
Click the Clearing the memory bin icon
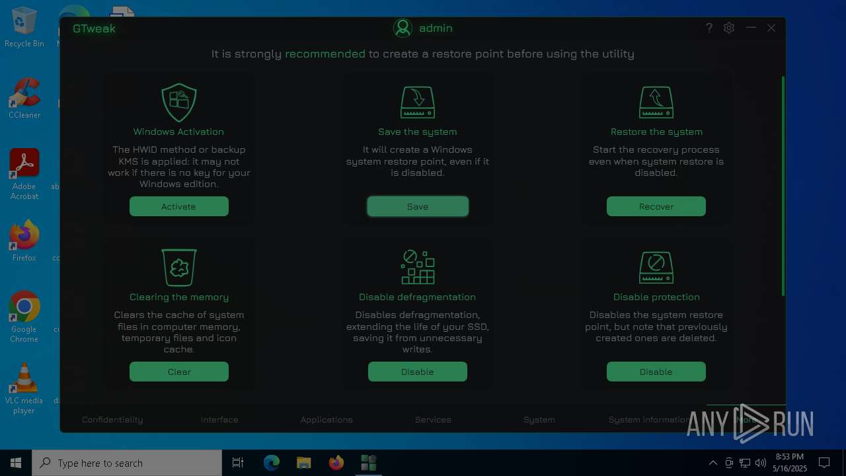179,267
